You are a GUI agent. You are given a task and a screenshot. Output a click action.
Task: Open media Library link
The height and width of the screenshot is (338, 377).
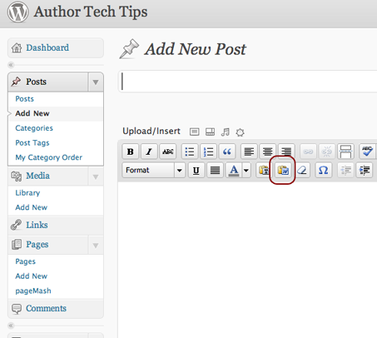click(x=27, y=193)
